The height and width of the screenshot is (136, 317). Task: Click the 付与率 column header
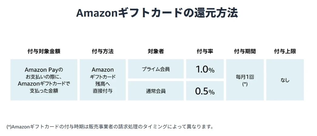pyautogui.click(x=205, y=51)
